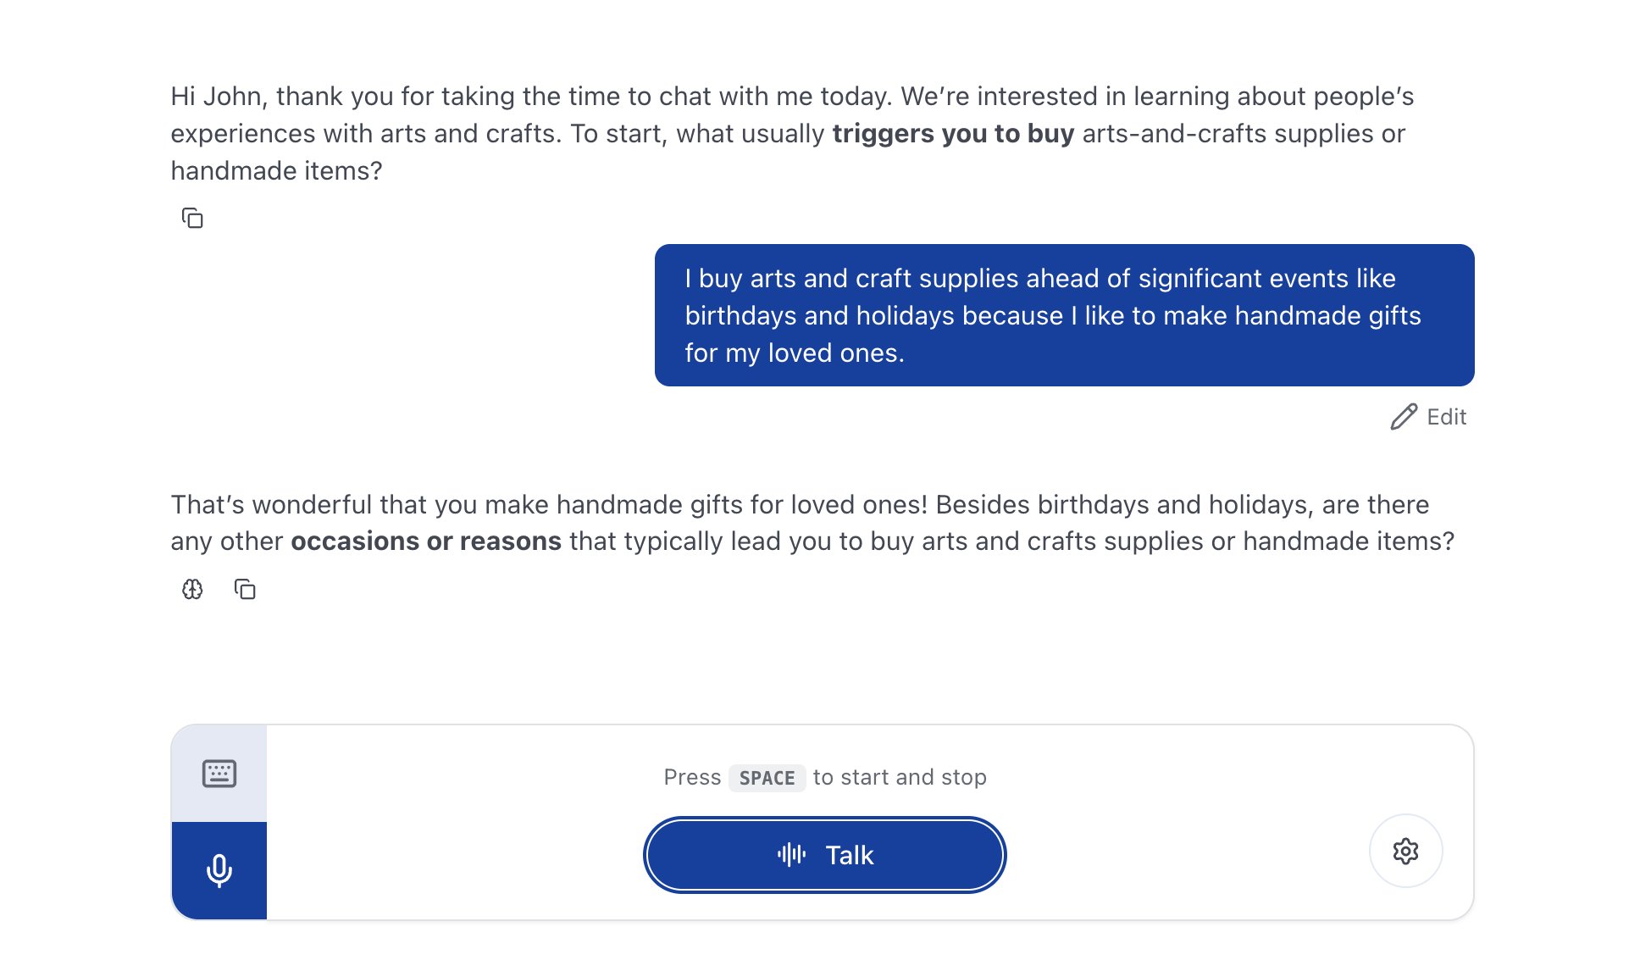Click the SPACE key badge

[767, 778]
